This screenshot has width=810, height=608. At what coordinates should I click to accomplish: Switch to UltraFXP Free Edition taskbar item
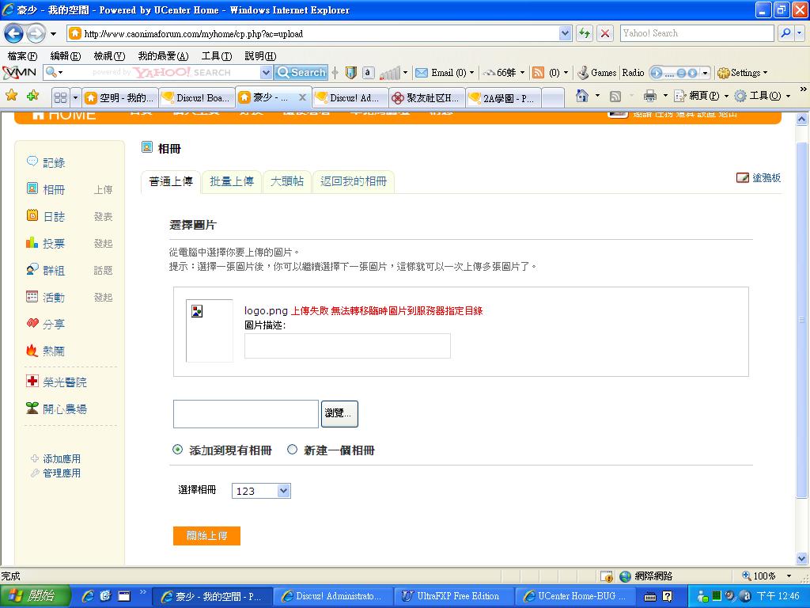click(454, 596)
